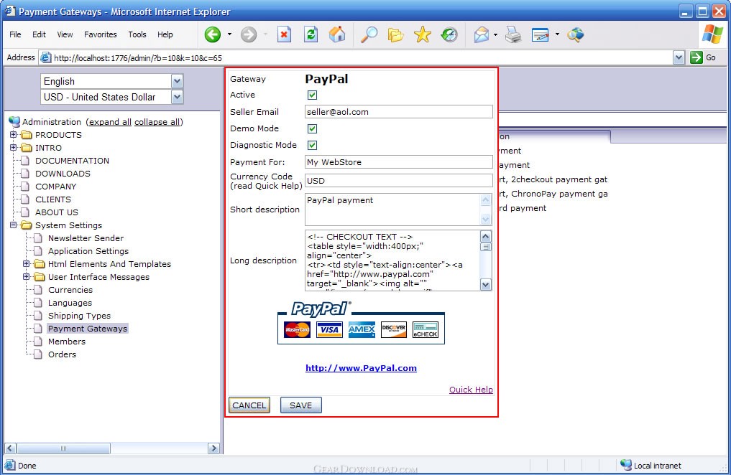Expand the PRODUCTS tree node
This screenshot has width=731, height=475.
[x=13, y=134]
